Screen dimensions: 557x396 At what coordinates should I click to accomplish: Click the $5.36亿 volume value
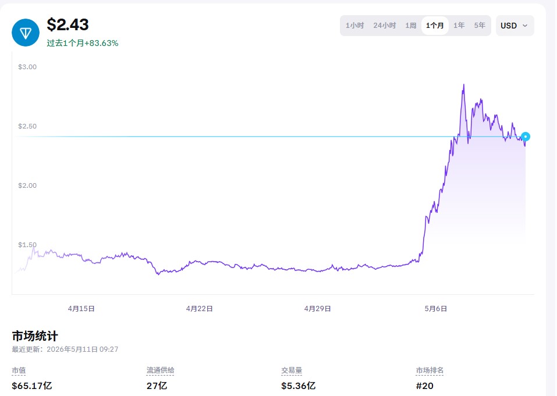click(x=299, y=386)
